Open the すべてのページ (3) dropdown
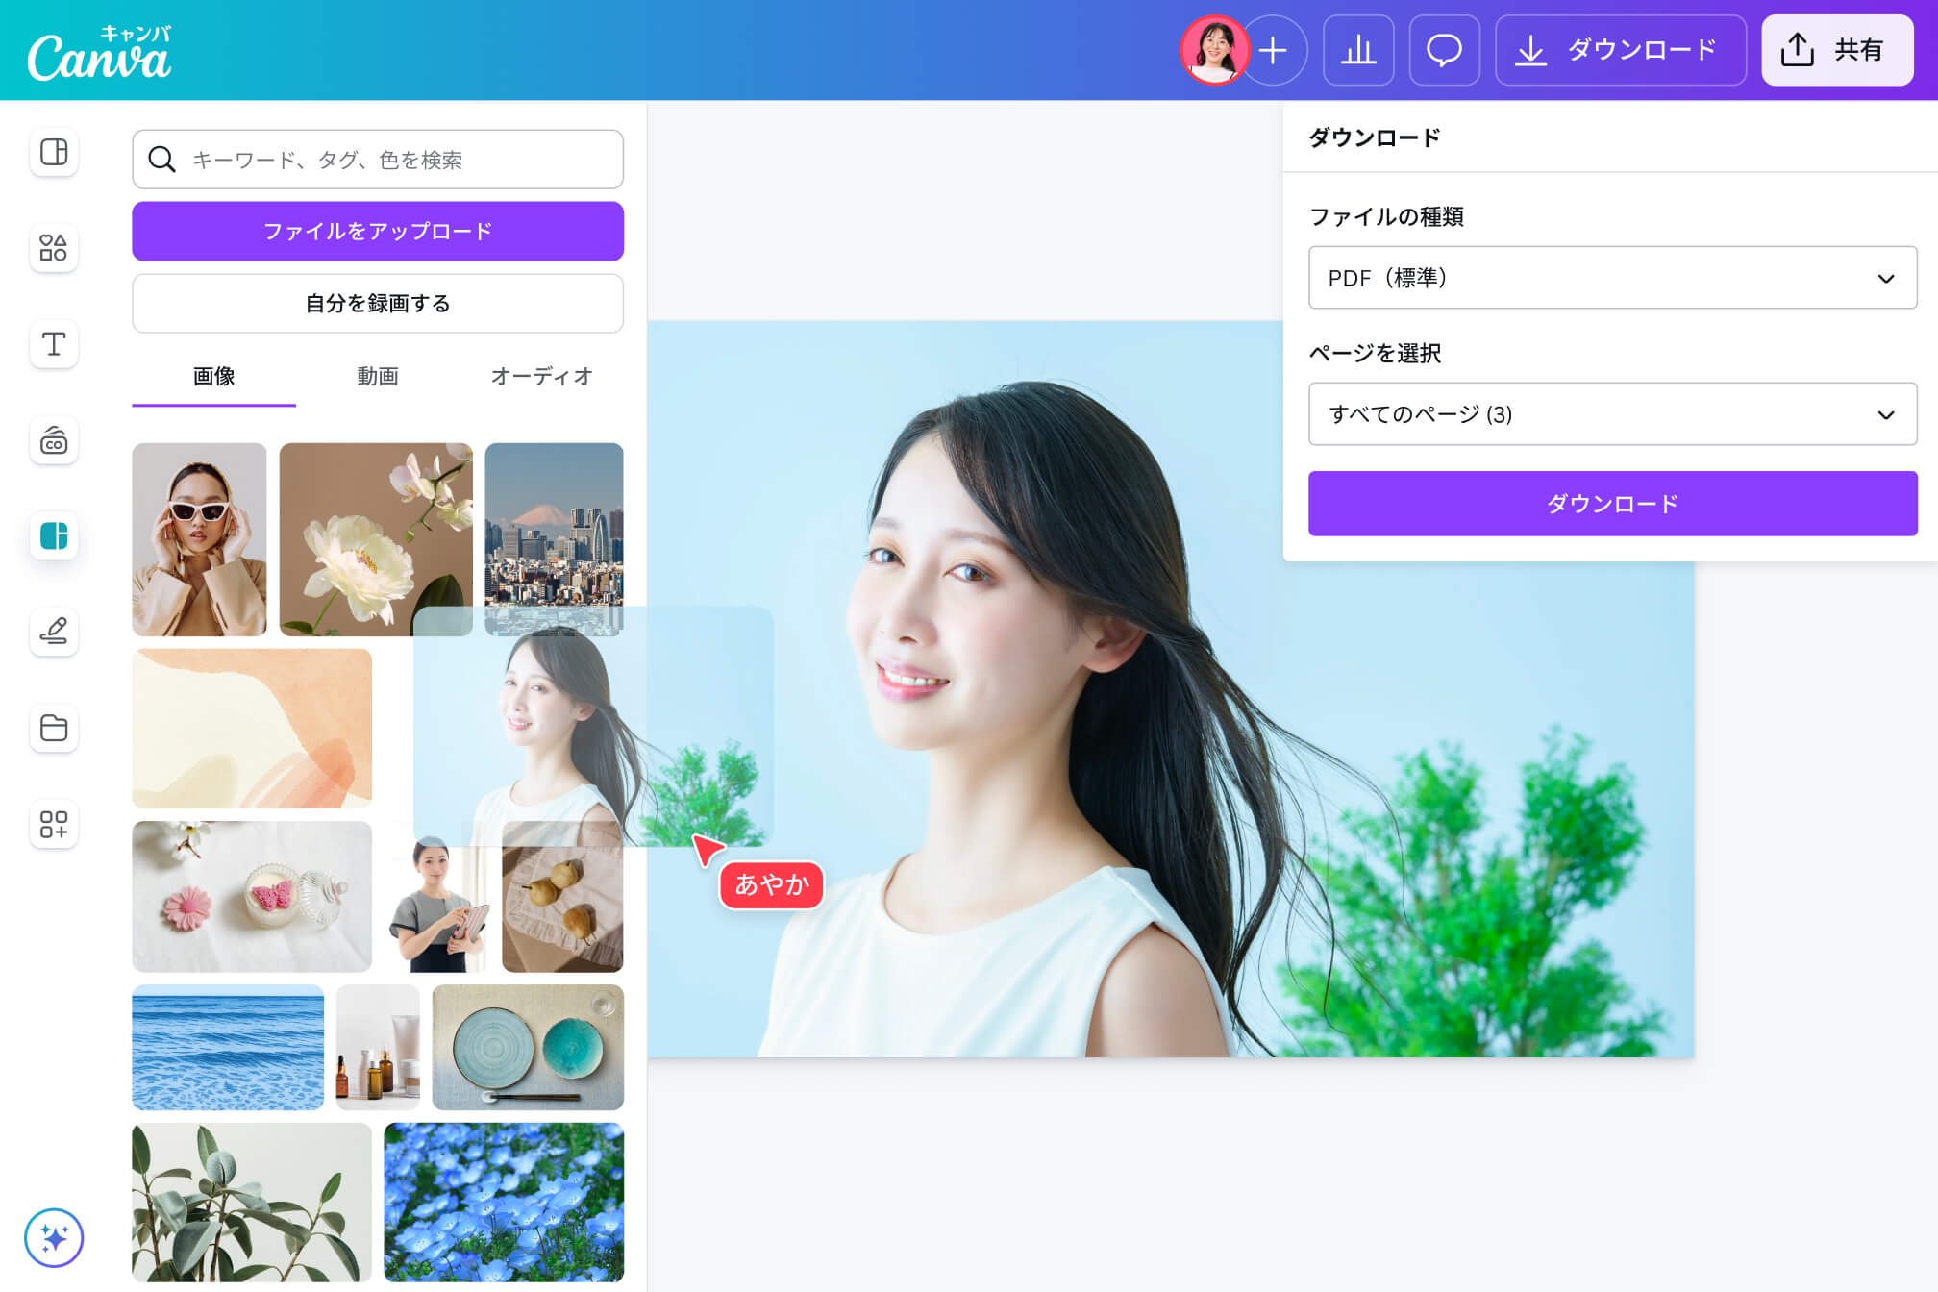The image size is (1938, 1292). tap(1612, 414)
